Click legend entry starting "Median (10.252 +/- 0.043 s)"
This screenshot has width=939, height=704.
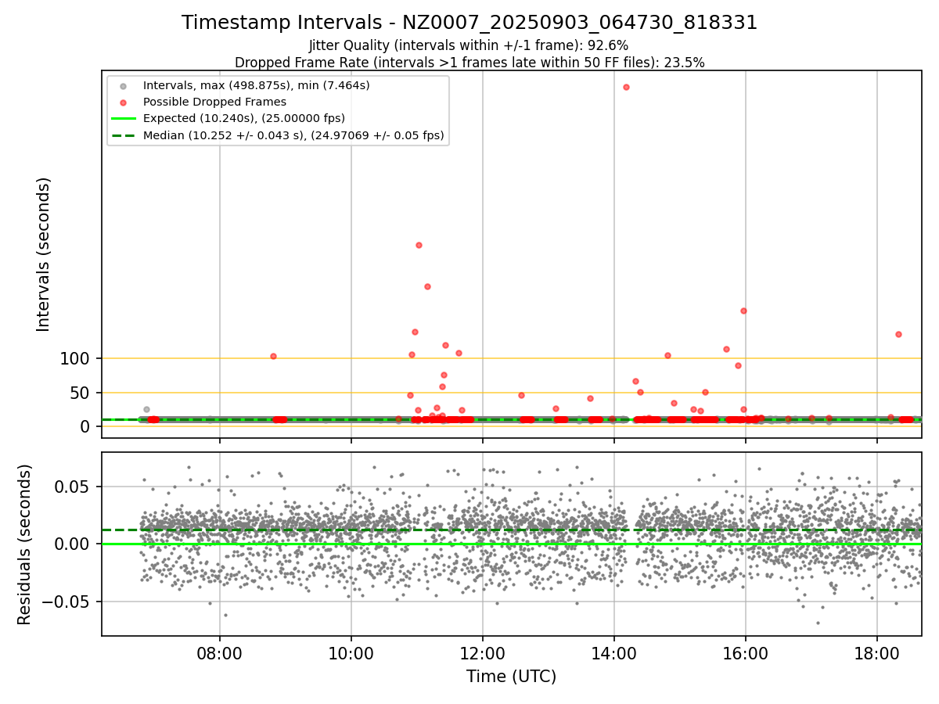pyautogui.click(x=293, y=135)
